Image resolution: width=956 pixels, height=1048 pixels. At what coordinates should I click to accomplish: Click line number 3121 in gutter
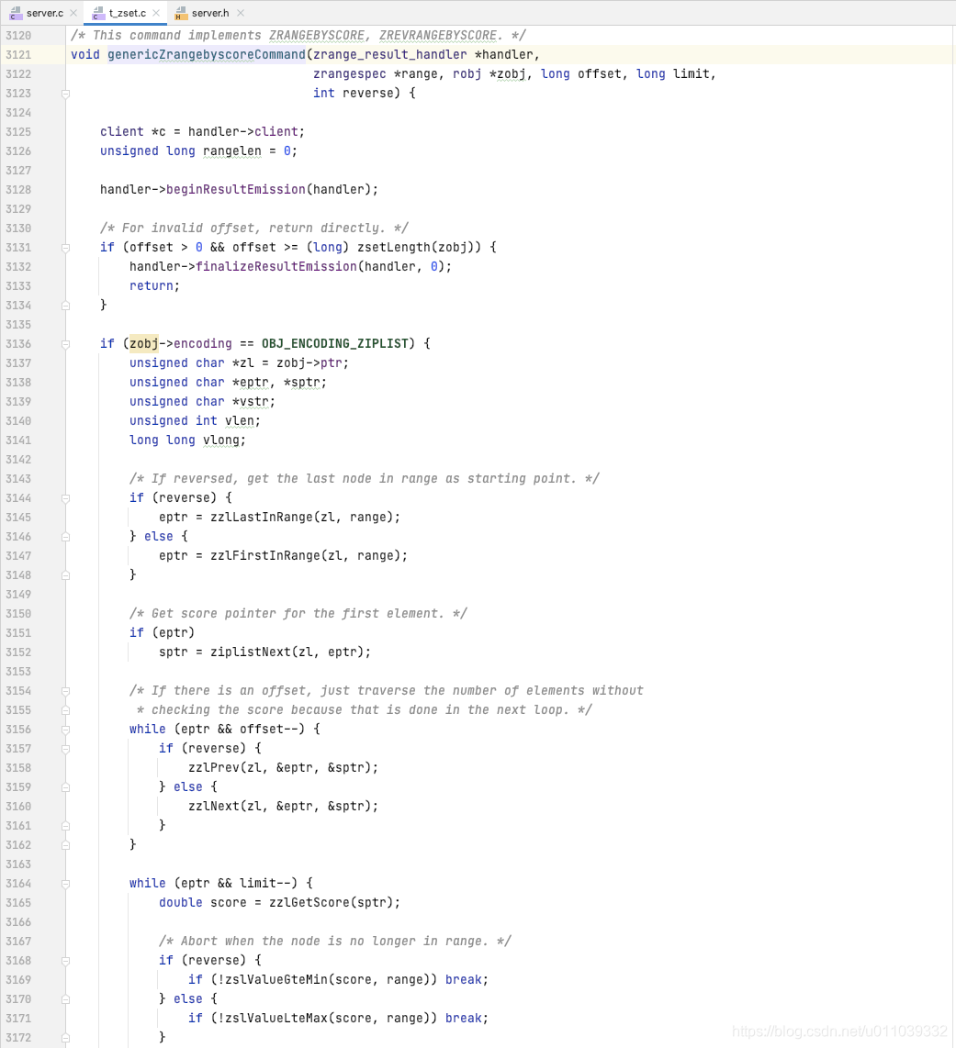18,55
